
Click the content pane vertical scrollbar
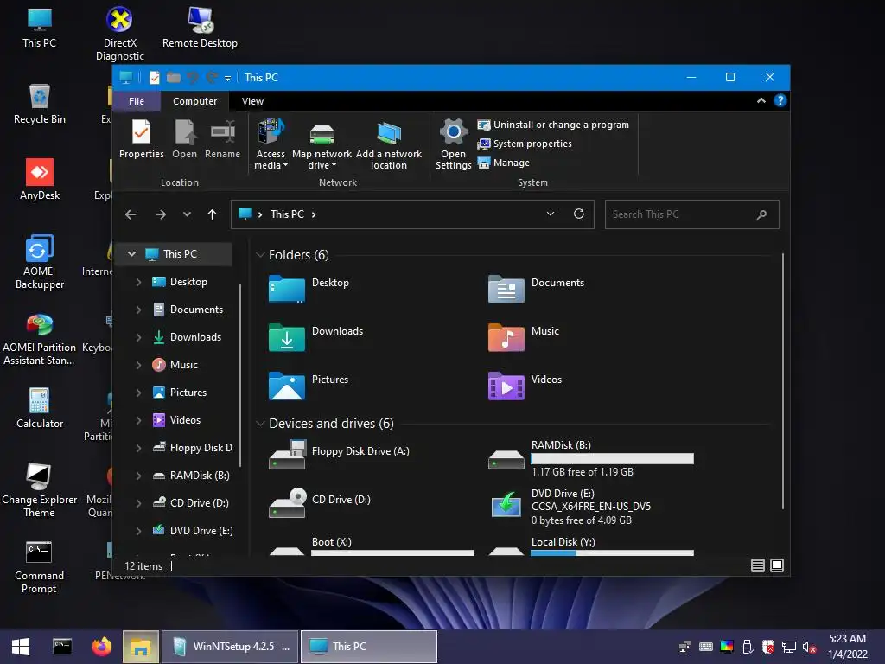tap(783, 381)
